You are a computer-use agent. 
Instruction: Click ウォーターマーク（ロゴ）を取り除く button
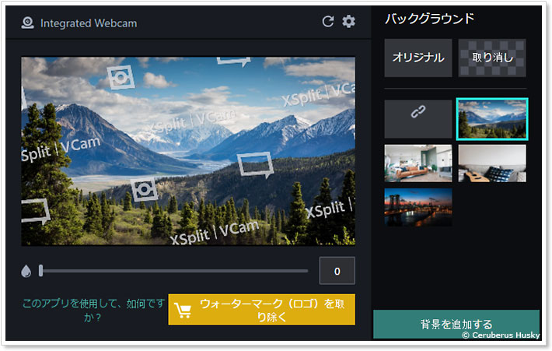coord(261,310)
